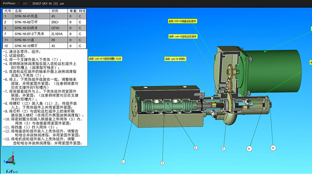Pick balloon number 12 callout marker

(x=273, y=148)
